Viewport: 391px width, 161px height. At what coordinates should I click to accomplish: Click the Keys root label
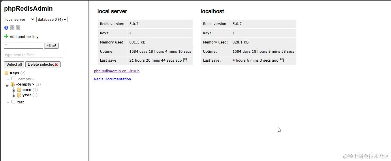click(x=14, y=73)
